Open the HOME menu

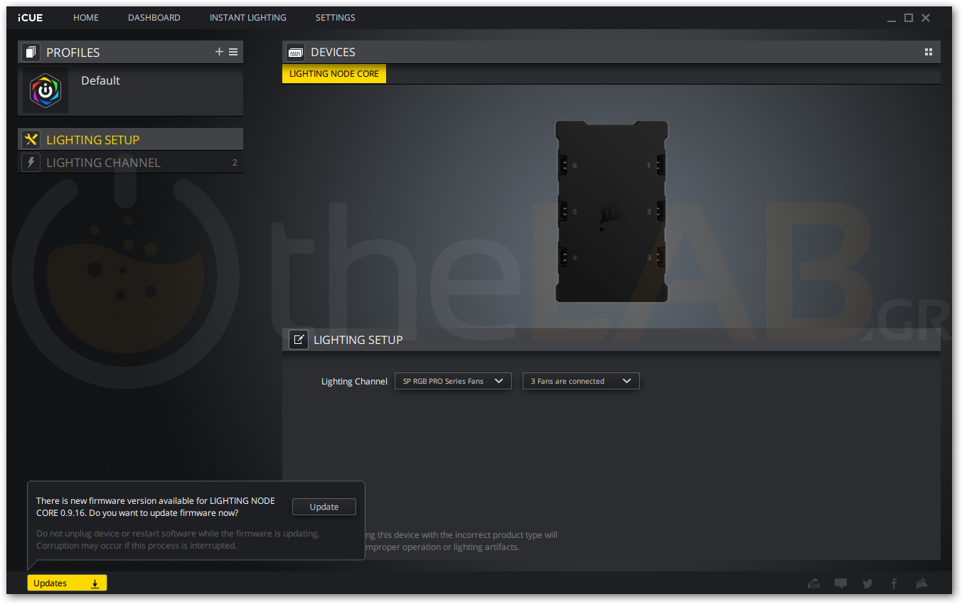86,18
